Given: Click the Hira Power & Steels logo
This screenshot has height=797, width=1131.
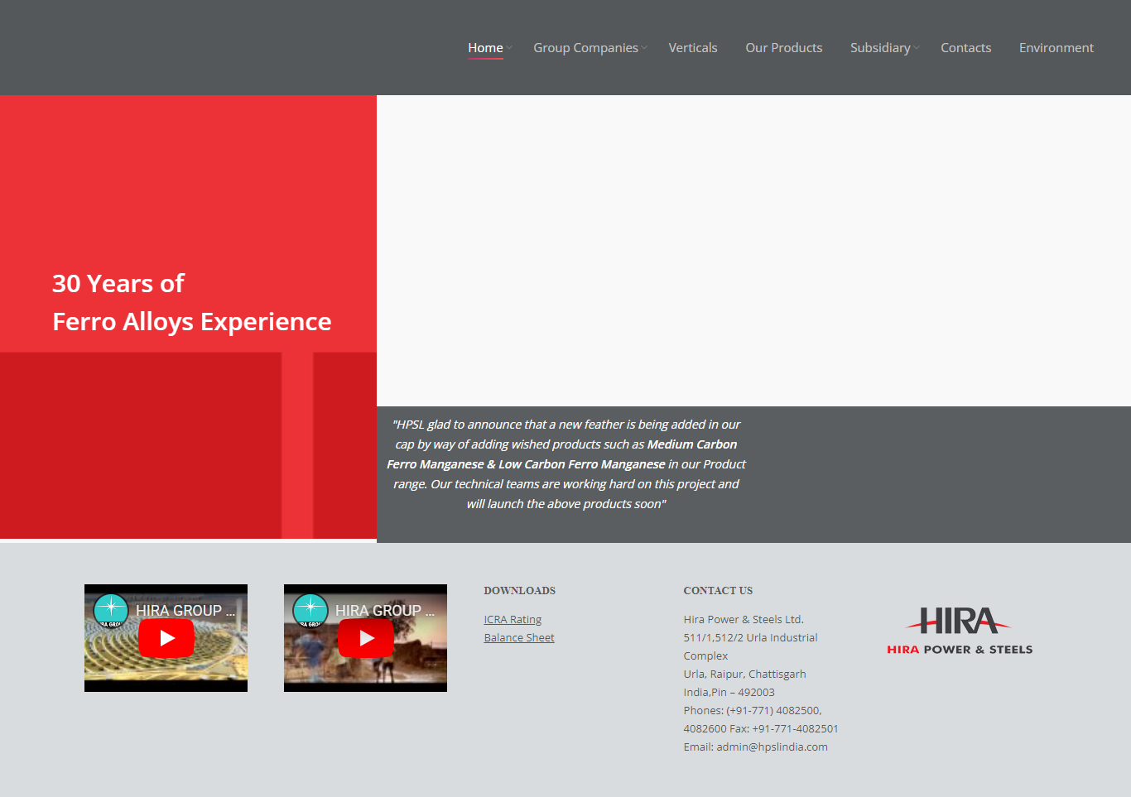Looking at the screenshot, I should [960, 631].
